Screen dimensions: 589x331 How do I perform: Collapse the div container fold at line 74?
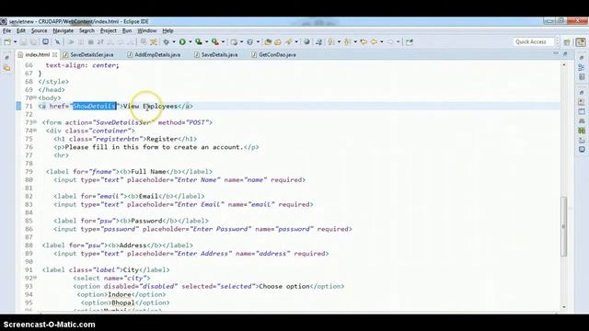click(x=35, y=131)
